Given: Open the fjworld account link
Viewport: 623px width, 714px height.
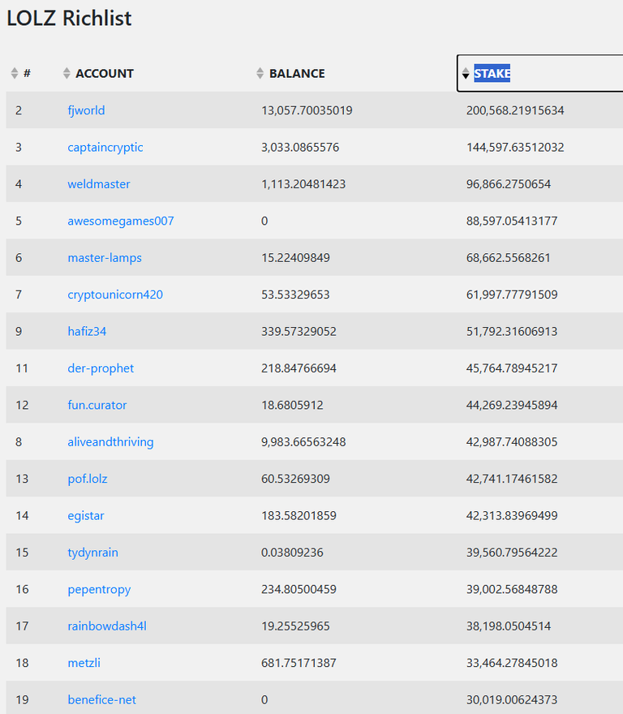Looking at the screenshot, I should (86, 110).
